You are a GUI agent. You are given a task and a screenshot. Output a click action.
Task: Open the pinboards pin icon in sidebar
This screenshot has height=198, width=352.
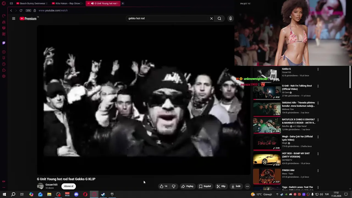pos(4,58)
